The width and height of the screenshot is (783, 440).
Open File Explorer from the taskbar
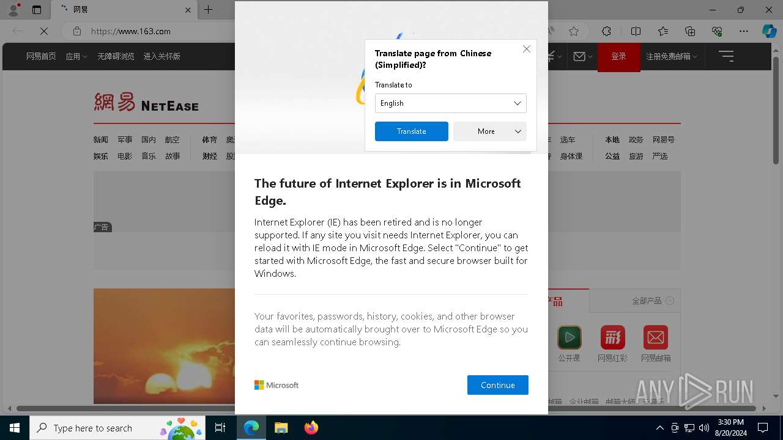(281, 428)
